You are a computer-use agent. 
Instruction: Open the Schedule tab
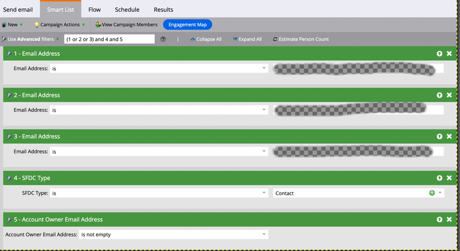127,10
